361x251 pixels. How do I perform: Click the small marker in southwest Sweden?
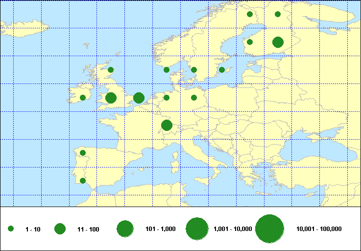click(x=194, y=70)
